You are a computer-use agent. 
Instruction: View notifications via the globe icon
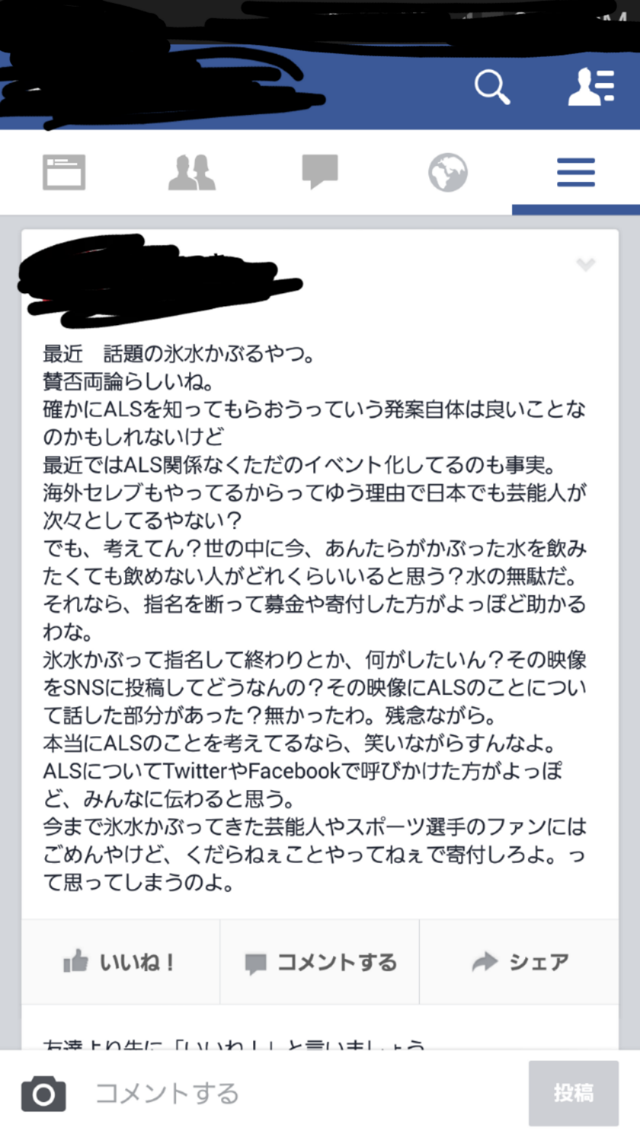pyautogui.click(x=448, y=172)
